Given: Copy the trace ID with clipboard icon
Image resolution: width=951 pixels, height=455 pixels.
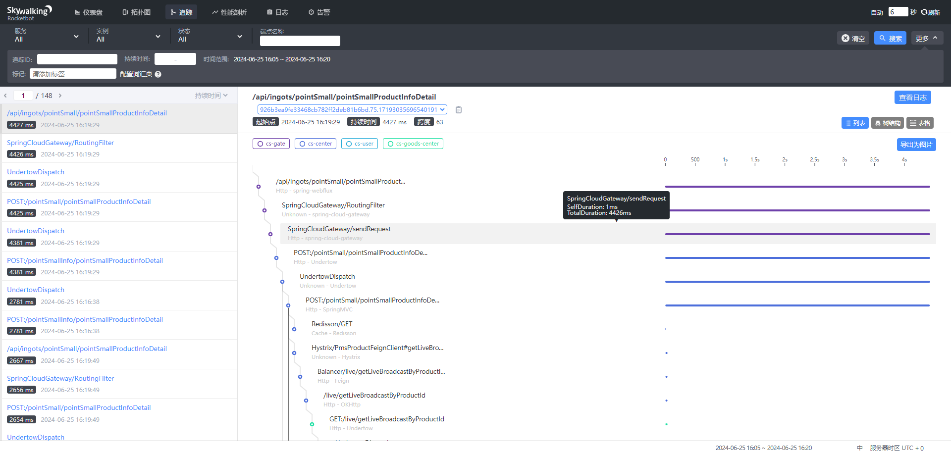Looking at the screenshot, I should tap(459, 109).
